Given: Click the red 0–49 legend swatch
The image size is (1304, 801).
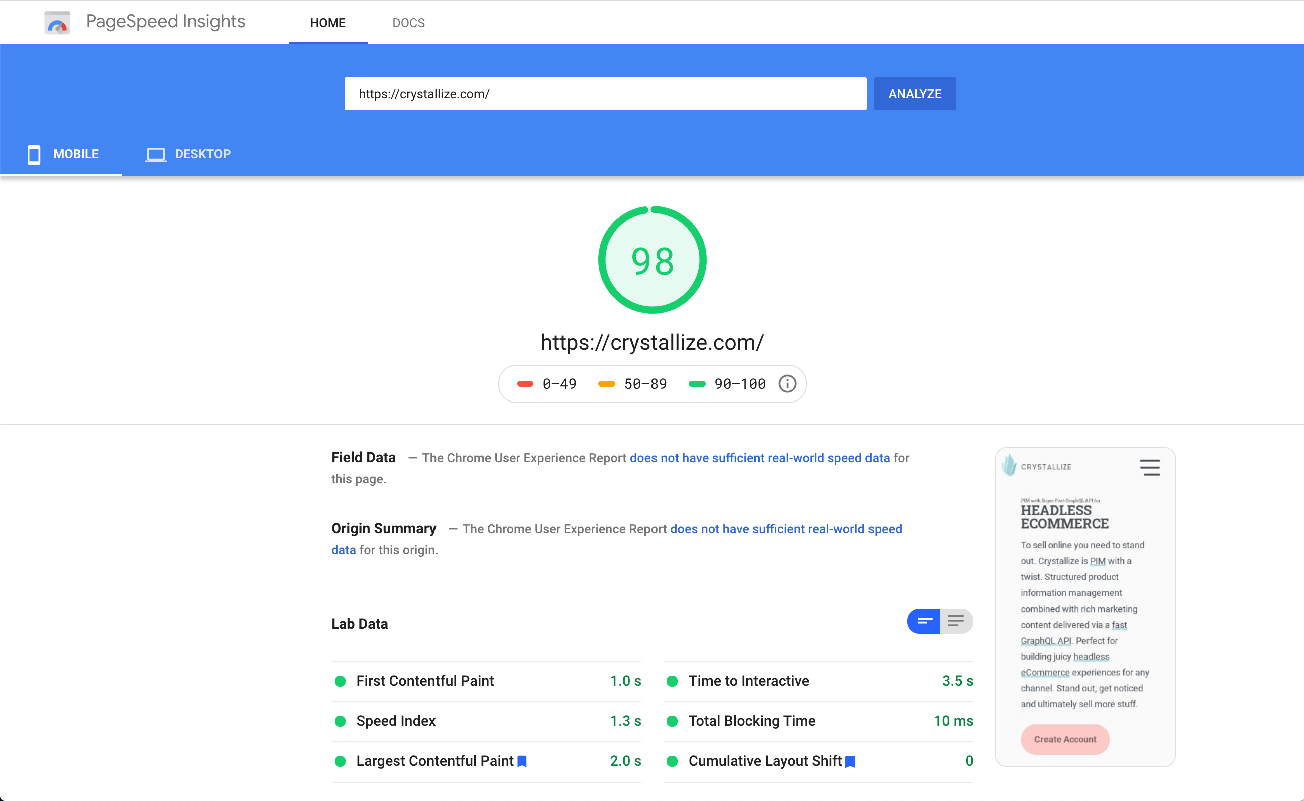Looking at the screenshot, I should pyautogui.click(x=525, y=384).
